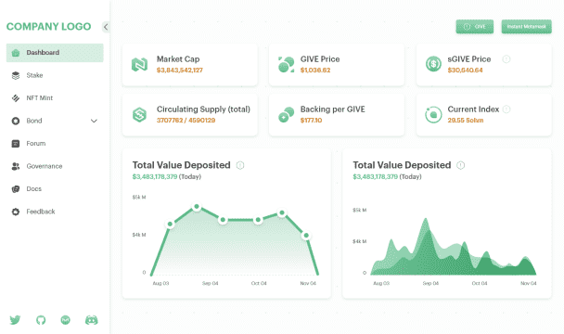Click the Current Index info icon
Viewport: 564px width, 334px height.
(x=506, y=109)
